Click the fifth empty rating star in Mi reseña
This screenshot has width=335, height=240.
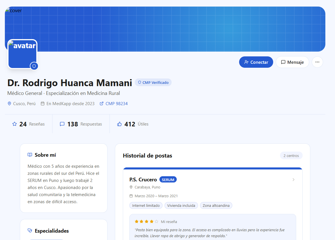(156, 221)
